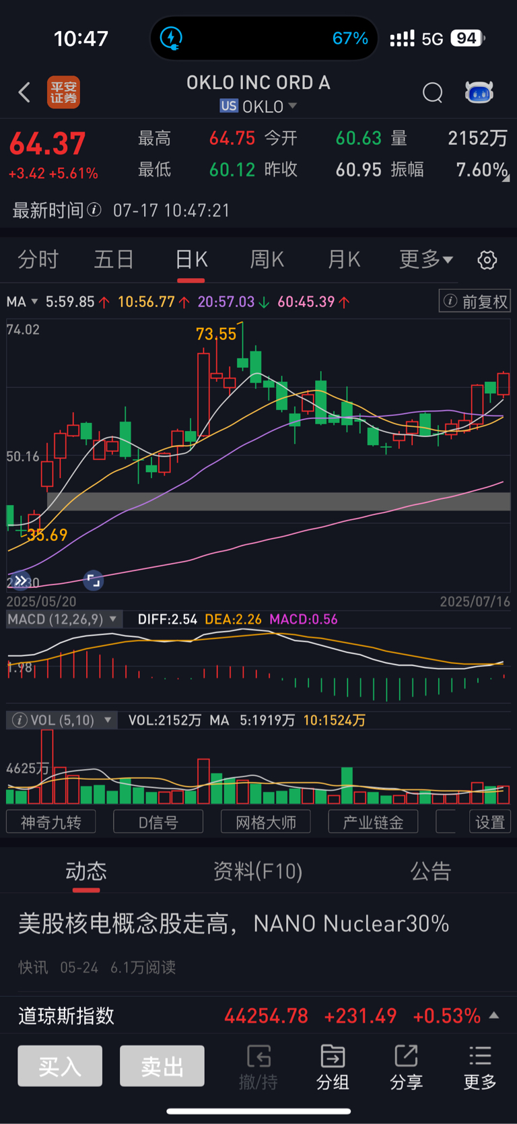517x1124 pixels.
Task: Open the 公告 tab
Action: 431,871
